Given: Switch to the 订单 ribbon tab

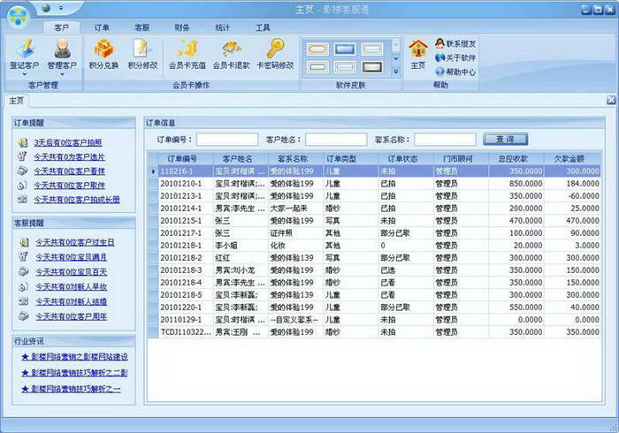Looking at the screenshot, I should 102,27.
